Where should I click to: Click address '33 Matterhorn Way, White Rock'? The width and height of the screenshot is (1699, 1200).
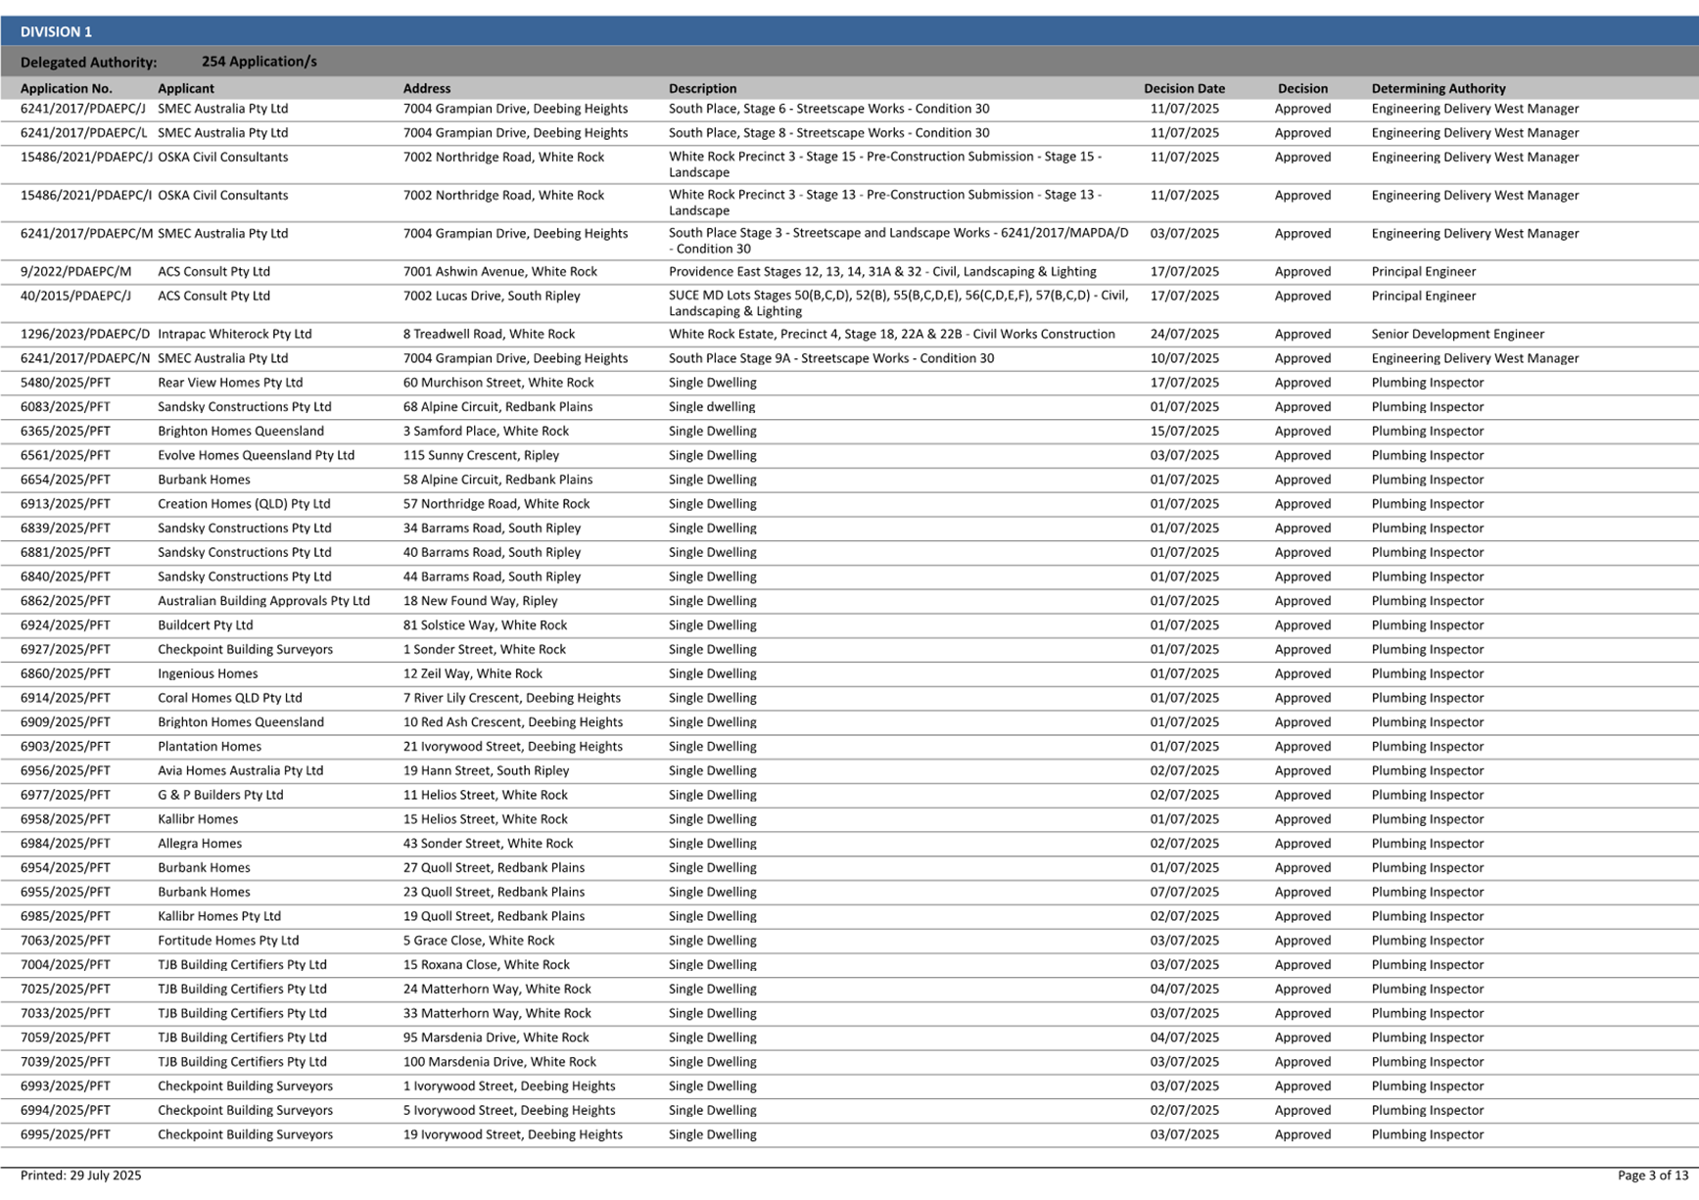497,1014
